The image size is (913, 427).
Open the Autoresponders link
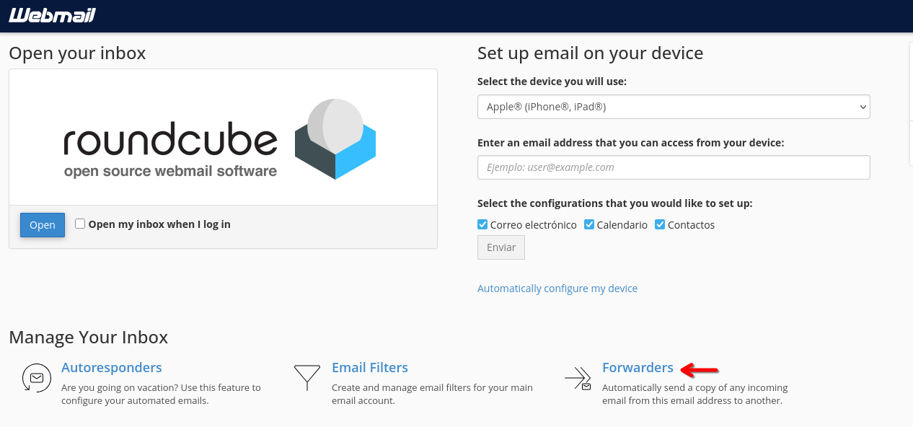(112, 368)
